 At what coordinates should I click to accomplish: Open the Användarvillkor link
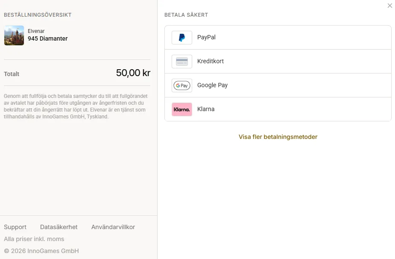[113, 227]
